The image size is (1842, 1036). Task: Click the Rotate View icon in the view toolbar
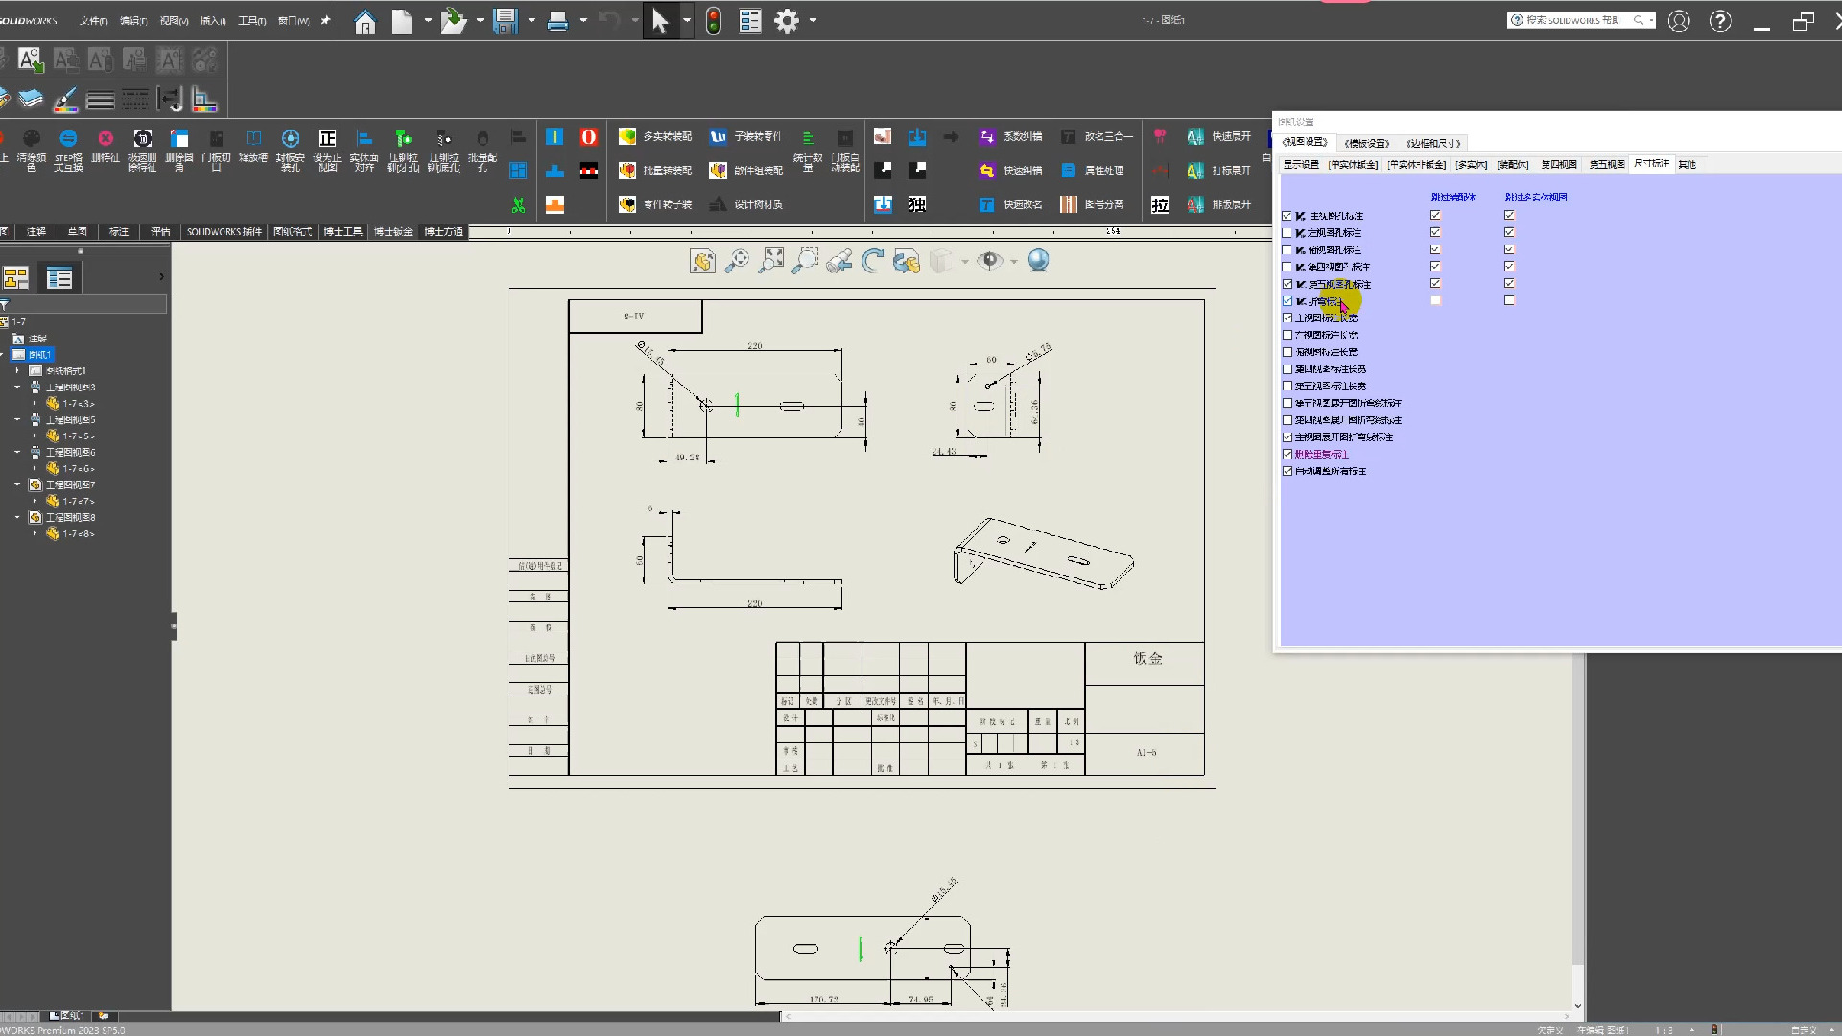pos(872,261)
